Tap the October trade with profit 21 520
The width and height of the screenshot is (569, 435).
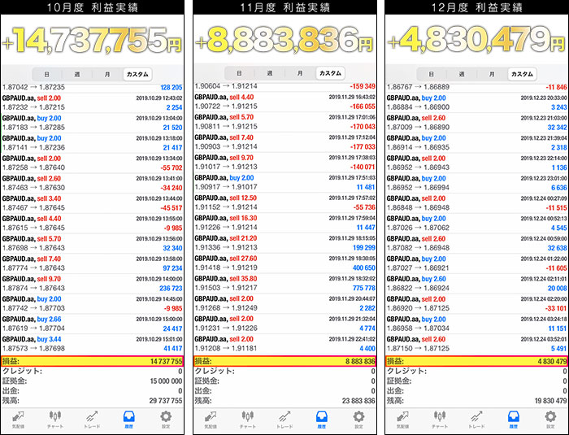[x=92, y=123]
